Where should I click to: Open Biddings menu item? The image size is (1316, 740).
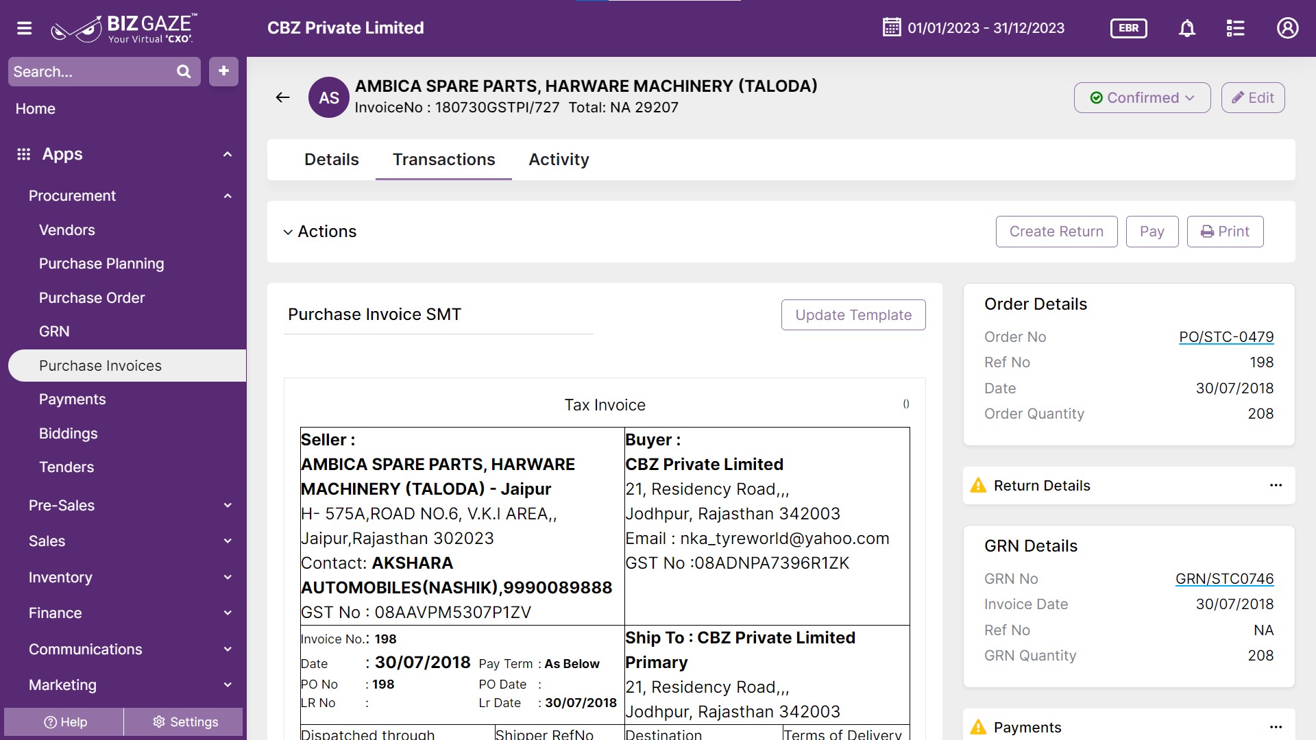tap(68, 434)
